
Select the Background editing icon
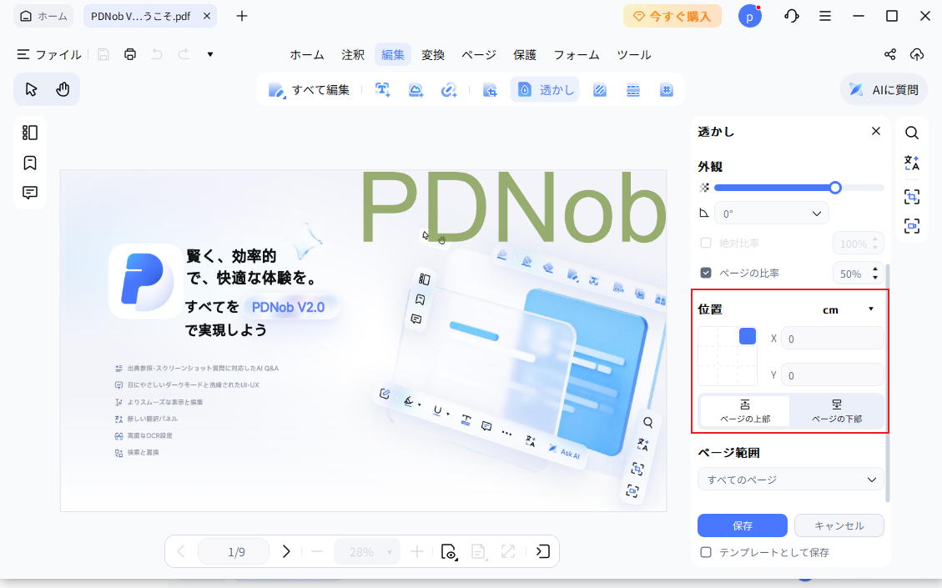600,89
